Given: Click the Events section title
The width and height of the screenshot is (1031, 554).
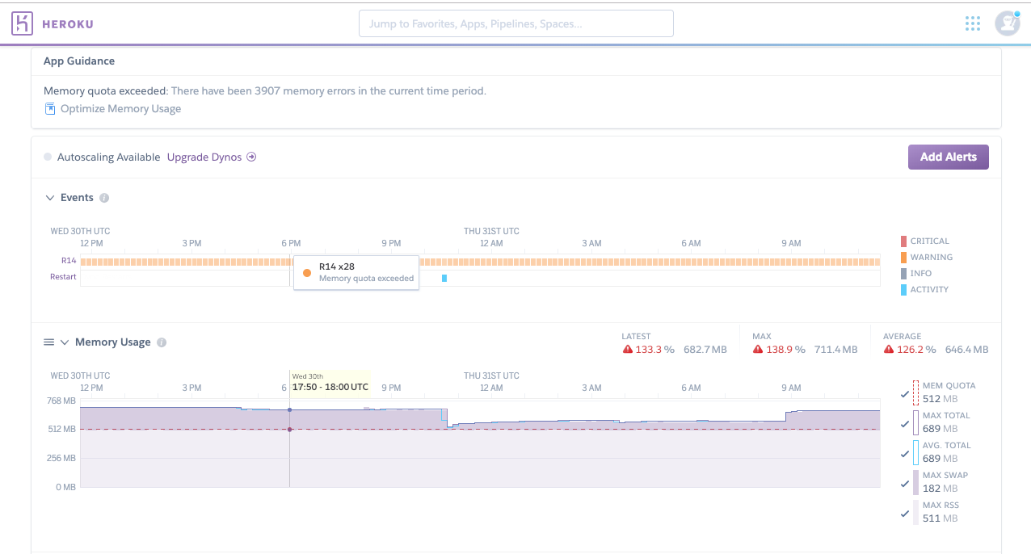Looking at the screenshot, I should 77,198.
